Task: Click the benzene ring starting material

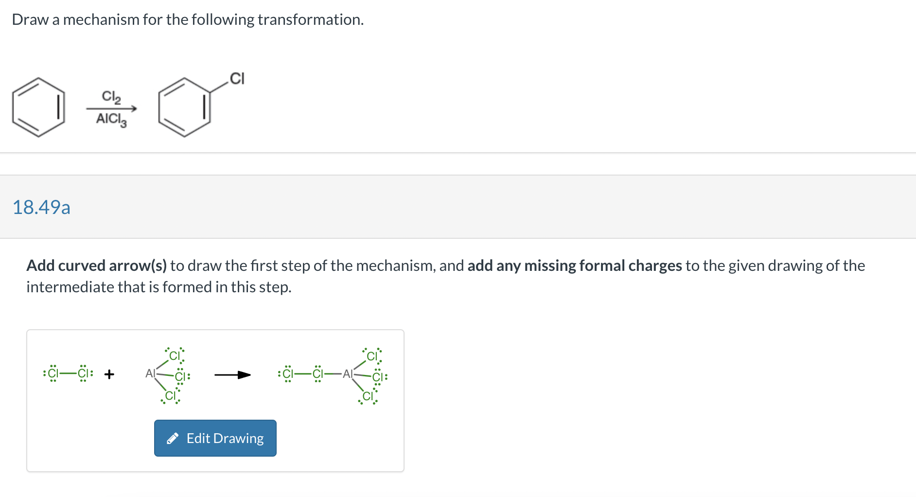Action: [x=38, y=108]
